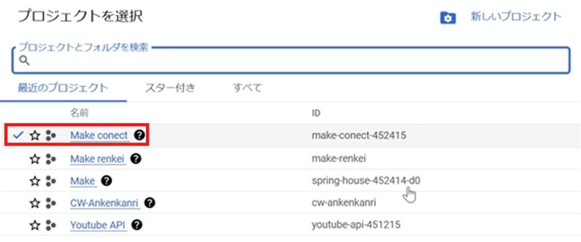Click project type icon for Youtube API
581x242 pixels.
(50, 226)
